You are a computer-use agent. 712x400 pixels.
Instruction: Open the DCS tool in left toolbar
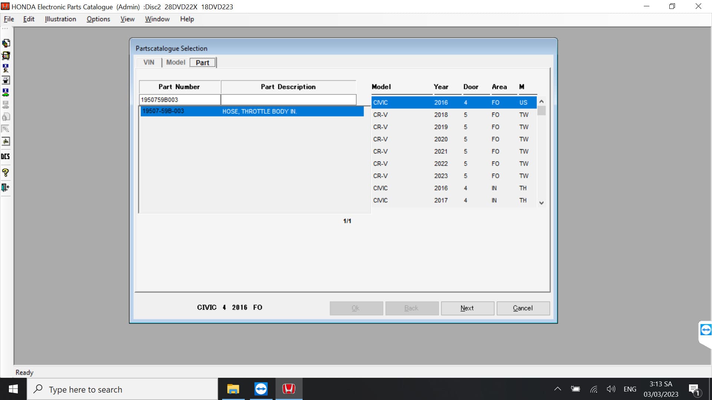[6, 157]
